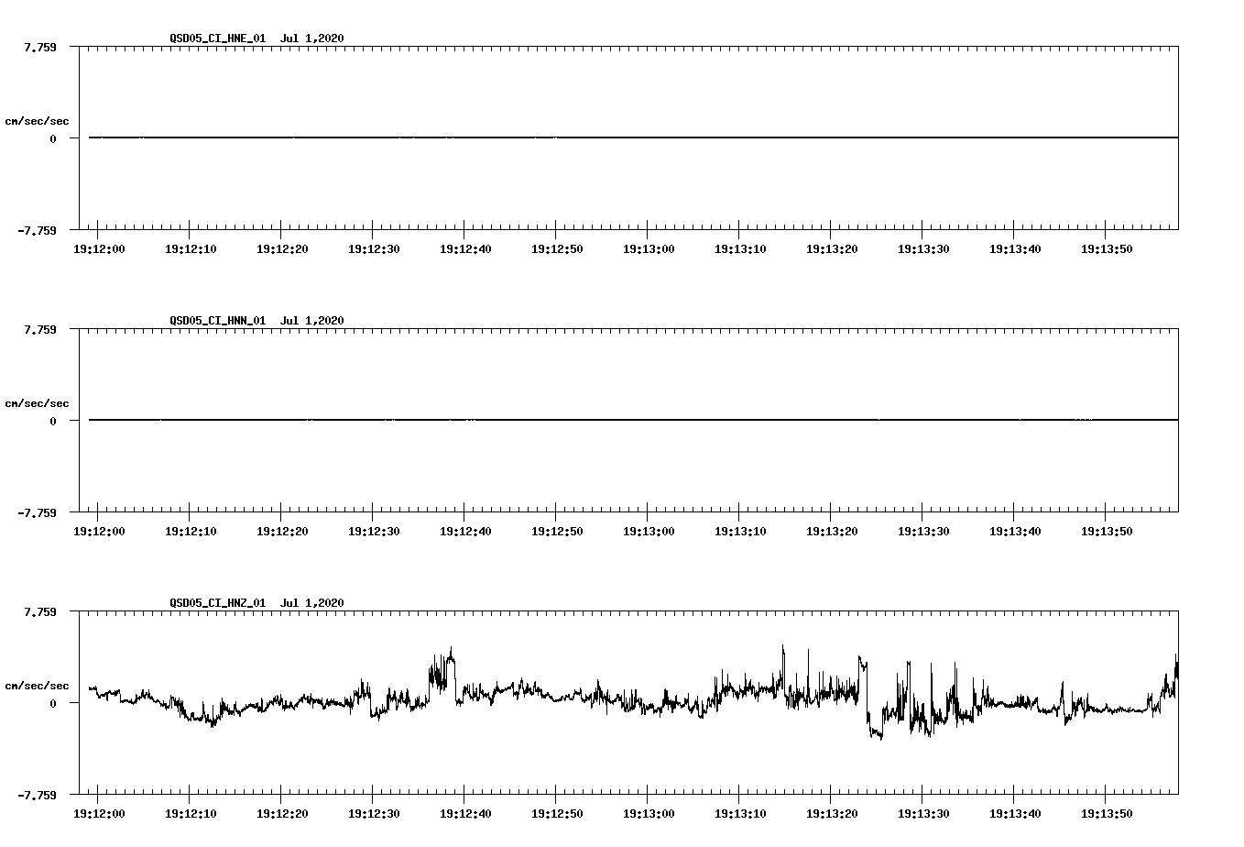The width and height of the screenshot is (1244, 847).
Task: Click the 19:12:10 time label under HNN plot
Action: [x=191, y=531]
